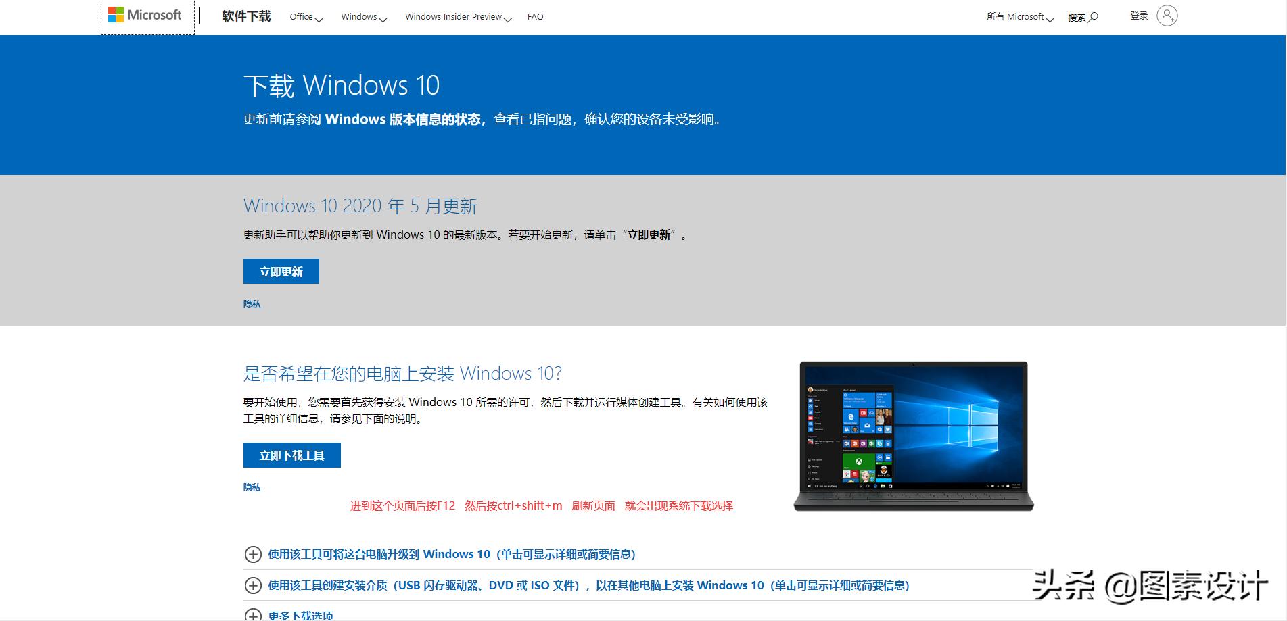Open the 所有 Microsoft dropdown
The image size is (1287, 621).
tap(1020, 17)
